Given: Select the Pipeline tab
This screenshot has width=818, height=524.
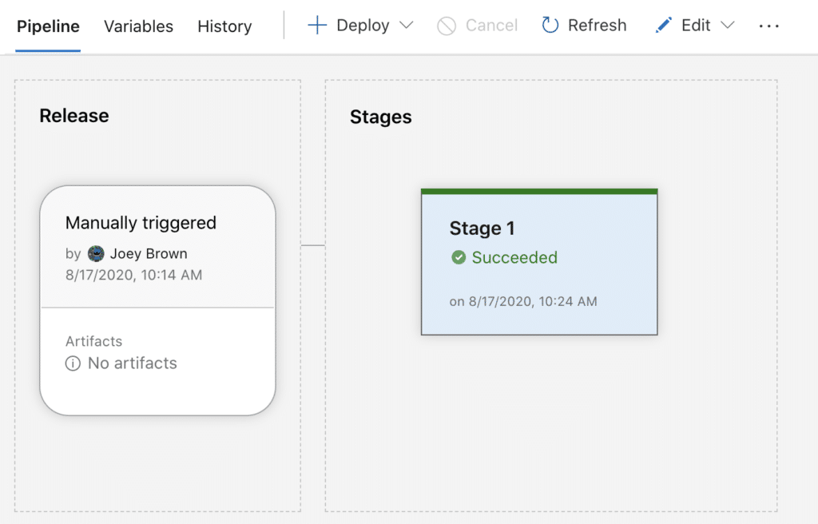Looking at the screenshot, I should coord(48,26).
